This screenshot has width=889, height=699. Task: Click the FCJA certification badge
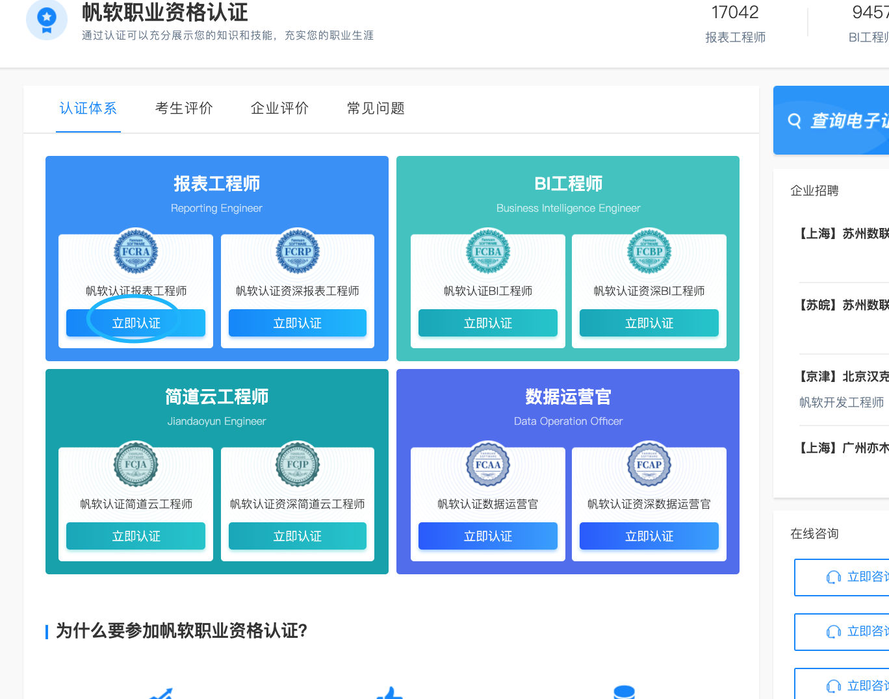pyautogui.click(x=136, y=464)
